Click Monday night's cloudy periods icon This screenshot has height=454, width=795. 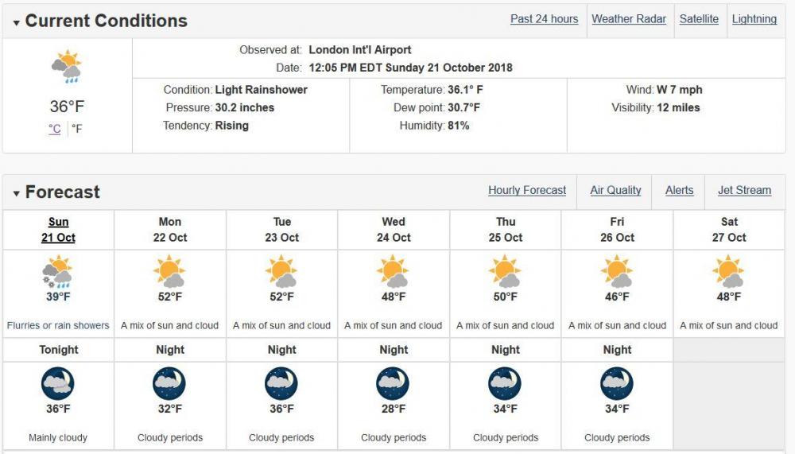click(x=170, y=384)
